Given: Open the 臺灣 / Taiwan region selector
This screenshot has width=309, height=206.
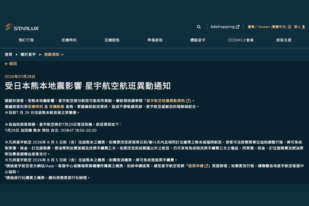Looking at the screenshot, I should click(x=267, y=27).
